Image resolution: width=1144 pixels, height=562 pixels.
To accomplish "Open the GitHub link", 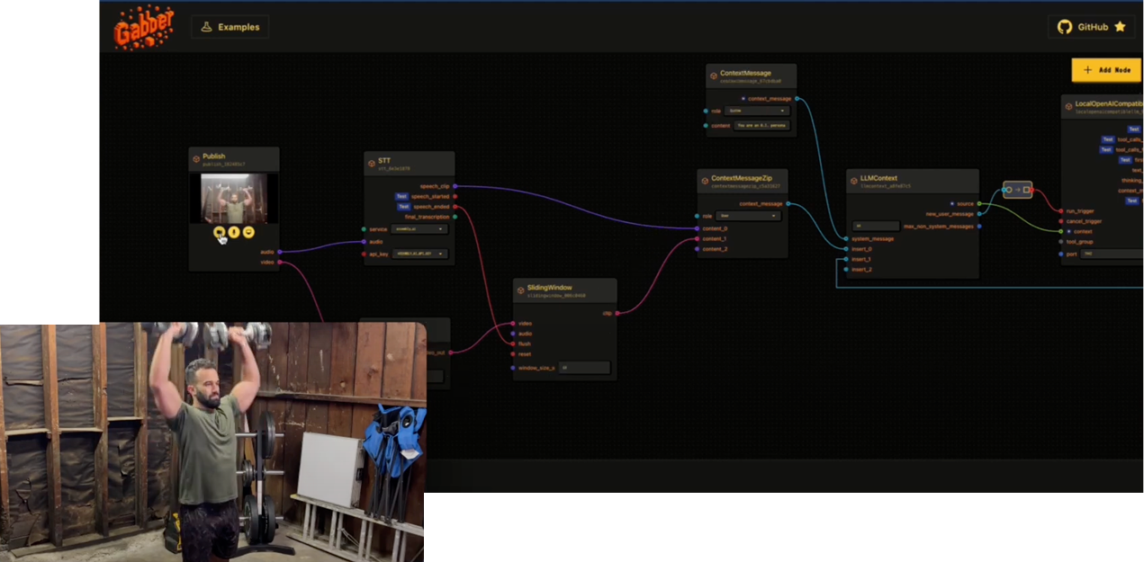I will [x=1091, y=27].
